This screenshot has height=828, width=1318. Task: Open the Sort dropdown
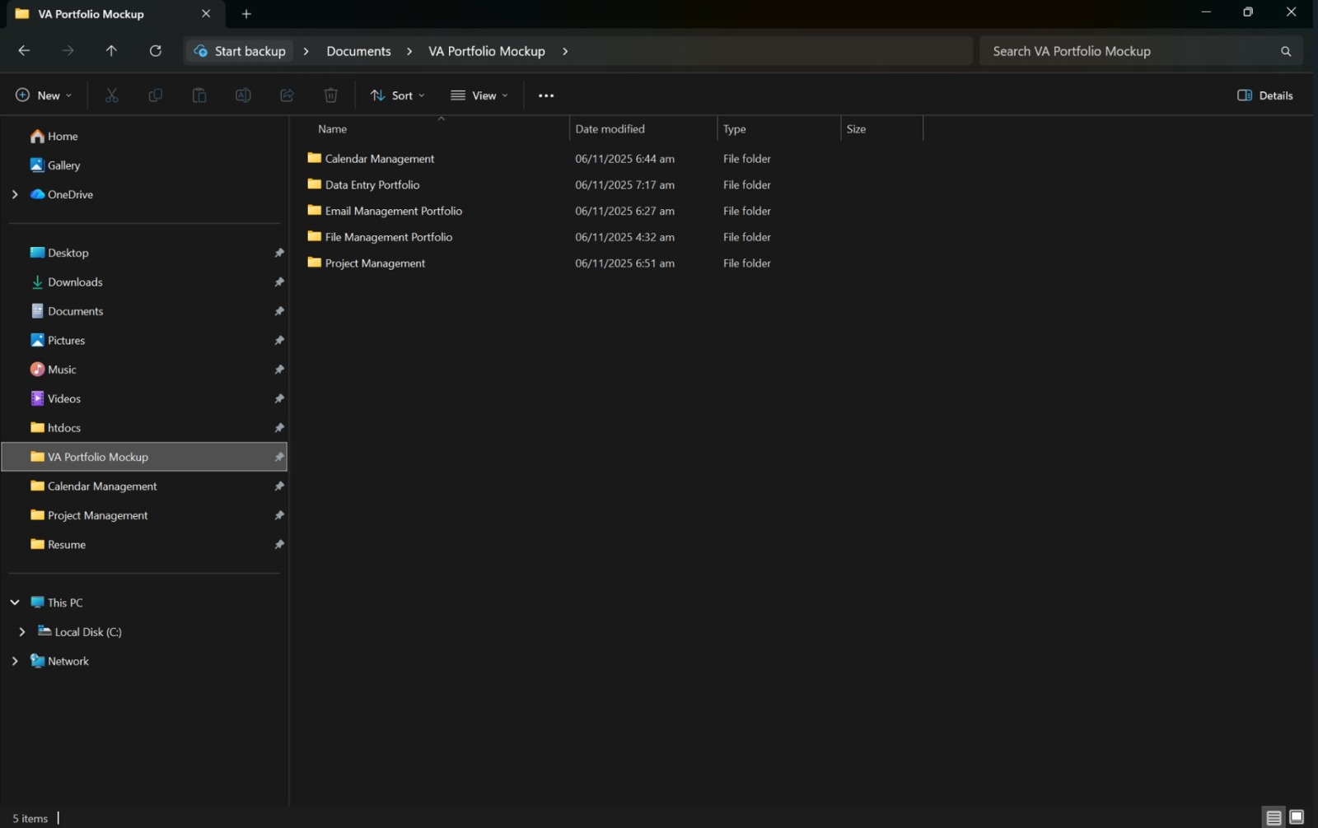coord(398,95)
